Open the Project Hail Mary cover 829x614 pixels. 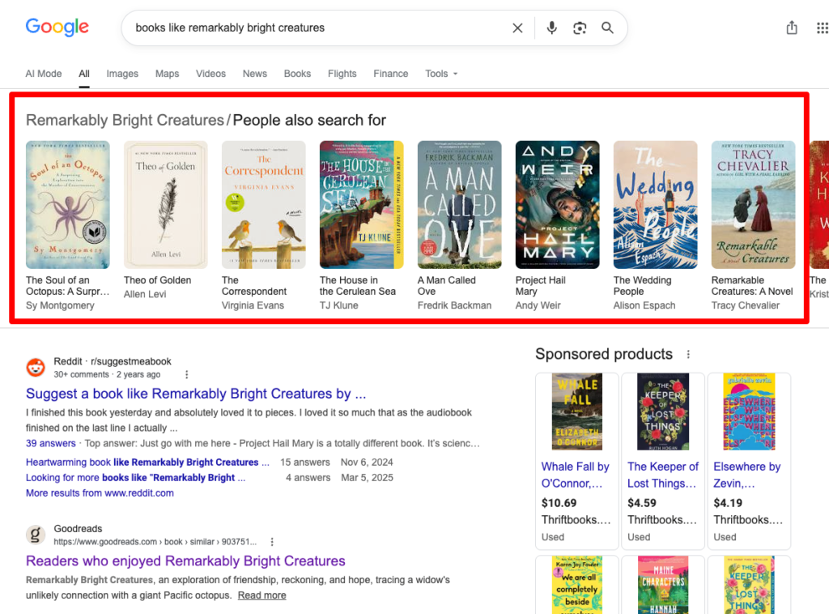(x=557, y=205)
